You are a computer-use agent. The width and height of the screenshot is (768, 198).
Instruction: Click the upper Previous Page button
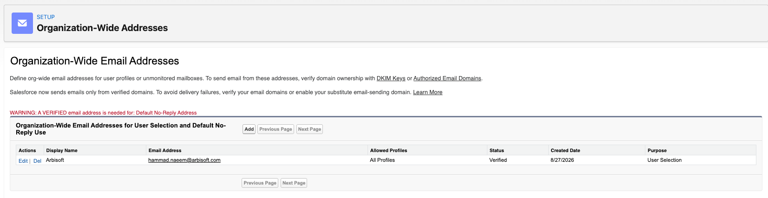click(276, 129)
